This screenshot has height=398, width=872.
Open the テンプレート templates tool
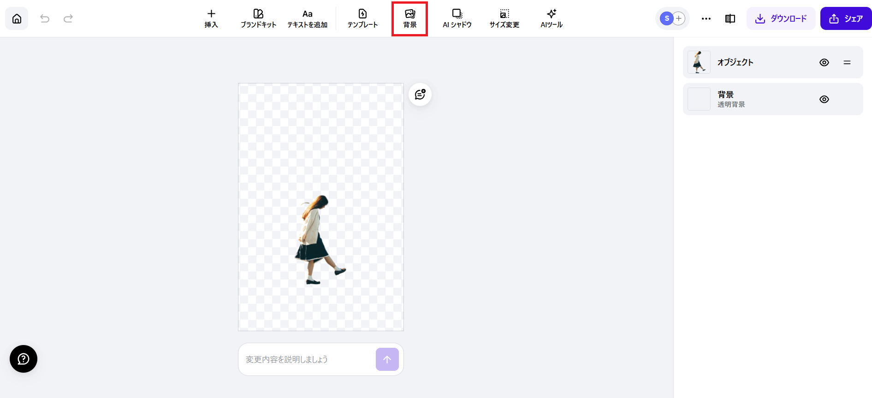pyautogui.click(x=362, y=18)
